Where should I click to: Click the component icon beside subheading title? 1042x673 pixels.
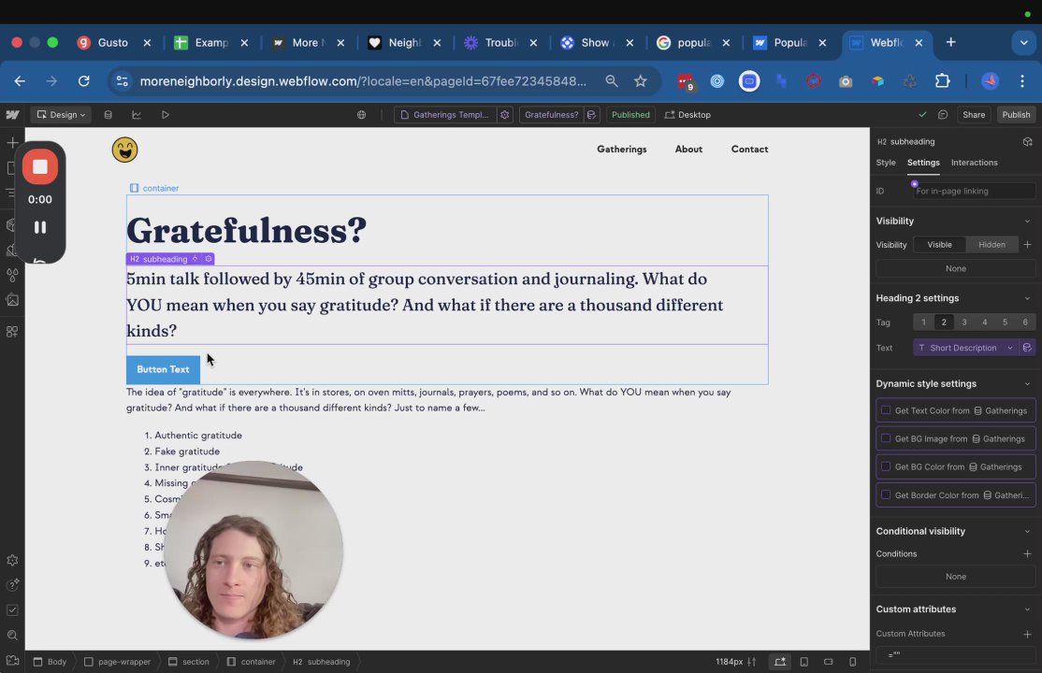[x=1027, y=141]
